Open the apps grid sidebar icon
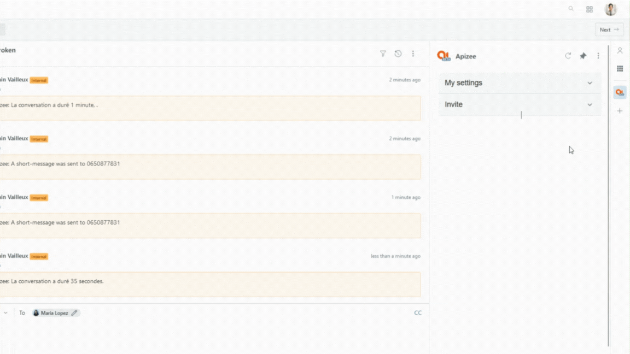The width and height of the screenshot is (630, 354). 620,69
